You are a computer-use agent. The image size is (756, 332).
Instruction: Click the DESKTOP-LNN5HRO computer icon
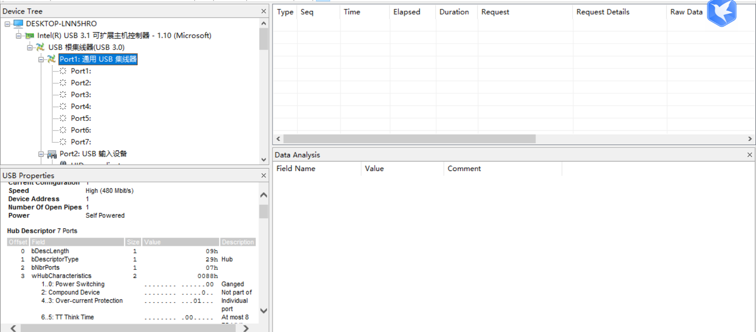coord(18,24)
